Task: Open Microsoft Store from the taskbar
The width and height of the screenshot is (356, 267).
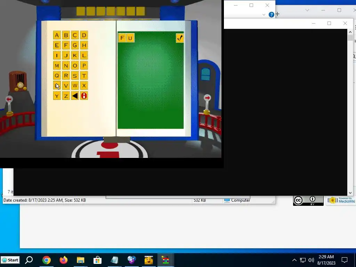Action: click(97, 260)
